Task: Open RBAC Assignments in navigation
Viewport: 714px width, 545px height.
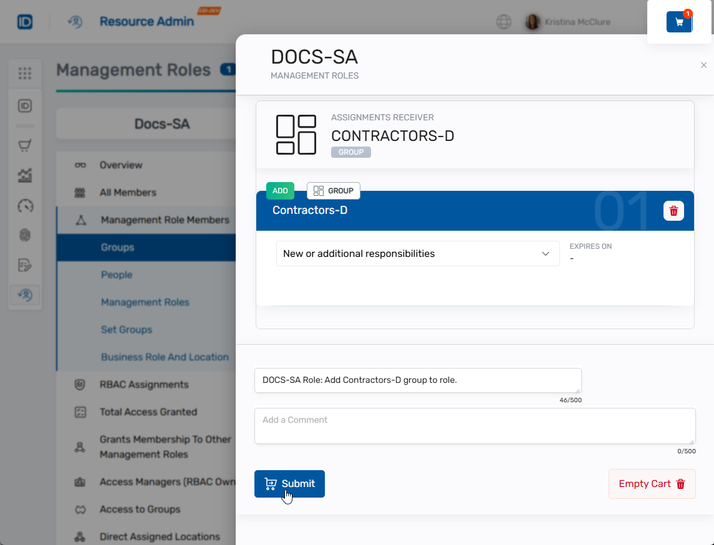Action: (143, 385)
